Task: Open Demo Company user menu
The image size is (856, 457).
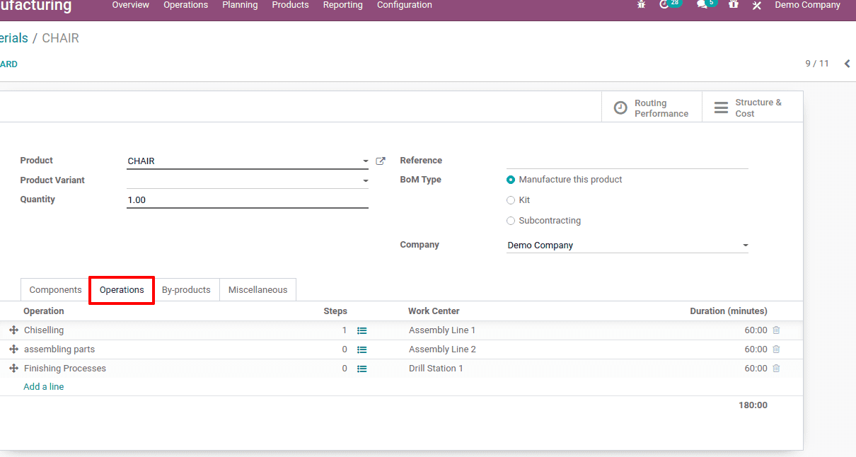Action: click(807, 5)
